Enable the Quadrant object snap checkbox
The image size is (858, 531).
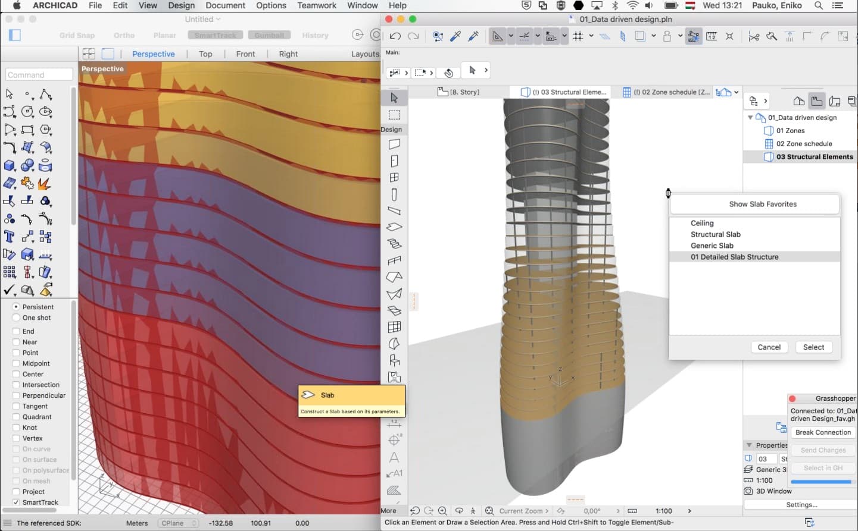click(x=16, y=417)
